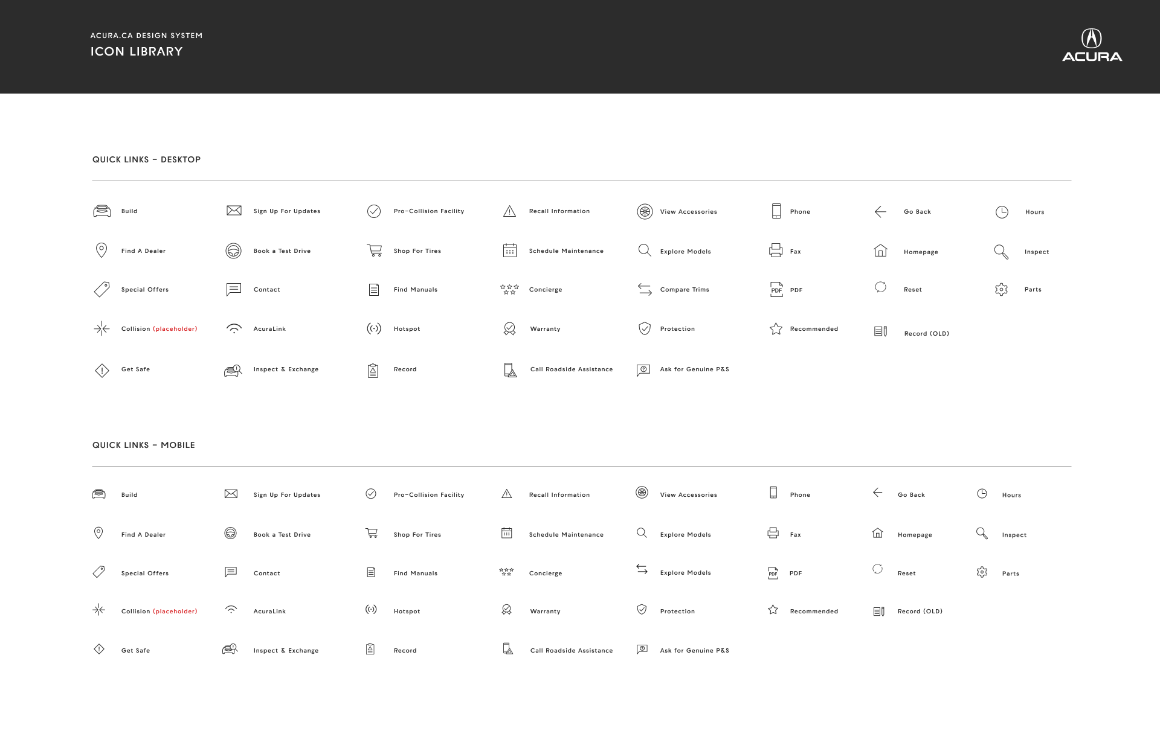This screenshot has height=754, width=1160.
Task: Click desktop Call Roadside Assistance phone icon
Action: (511, 370)
